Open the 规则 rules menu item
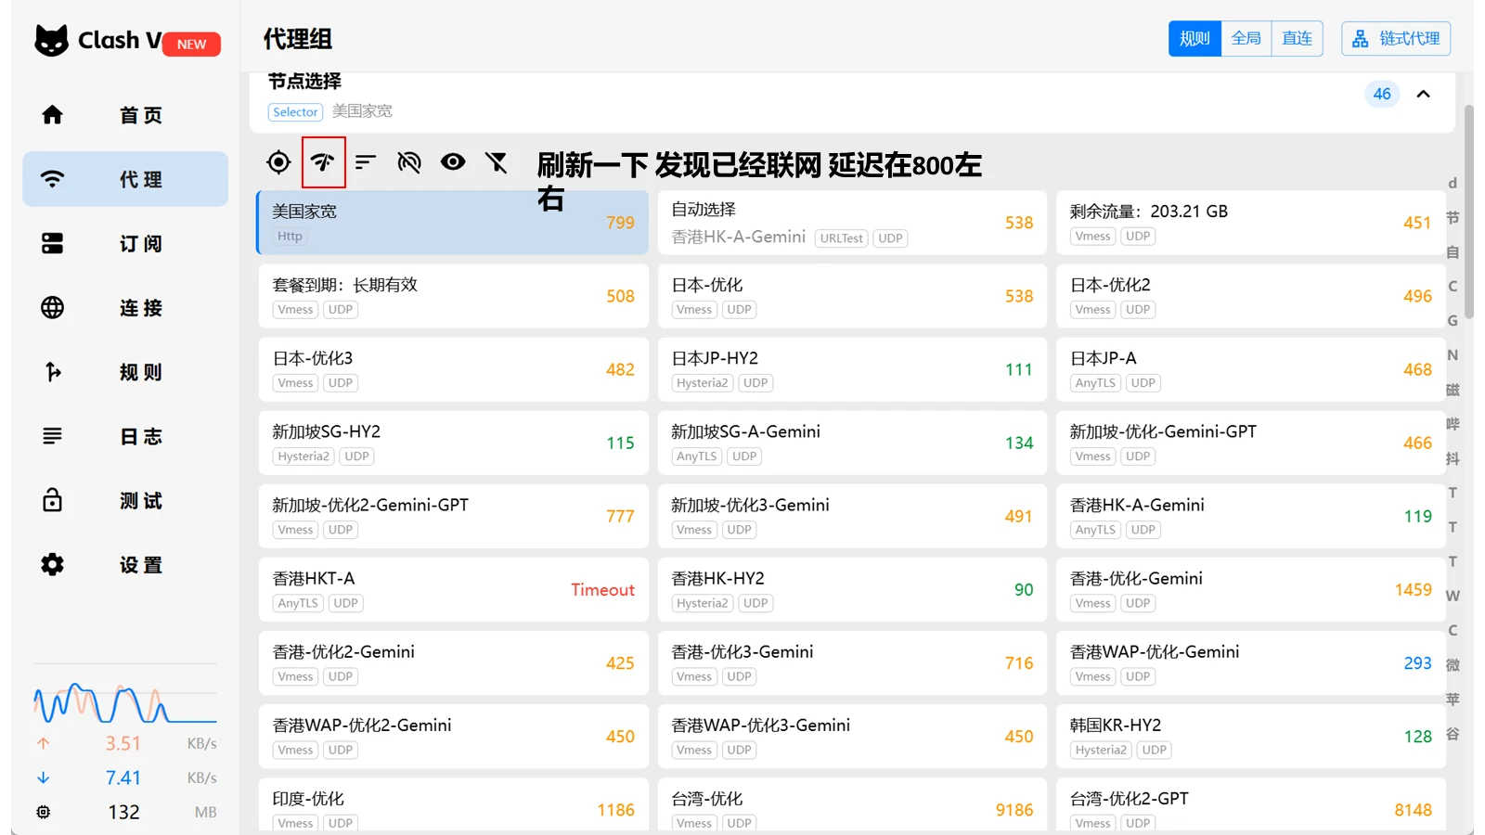 [125, 371]
